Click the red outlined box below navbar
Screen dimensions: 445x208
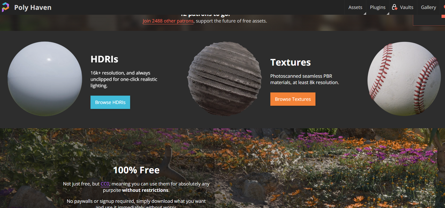pos(429,20)
